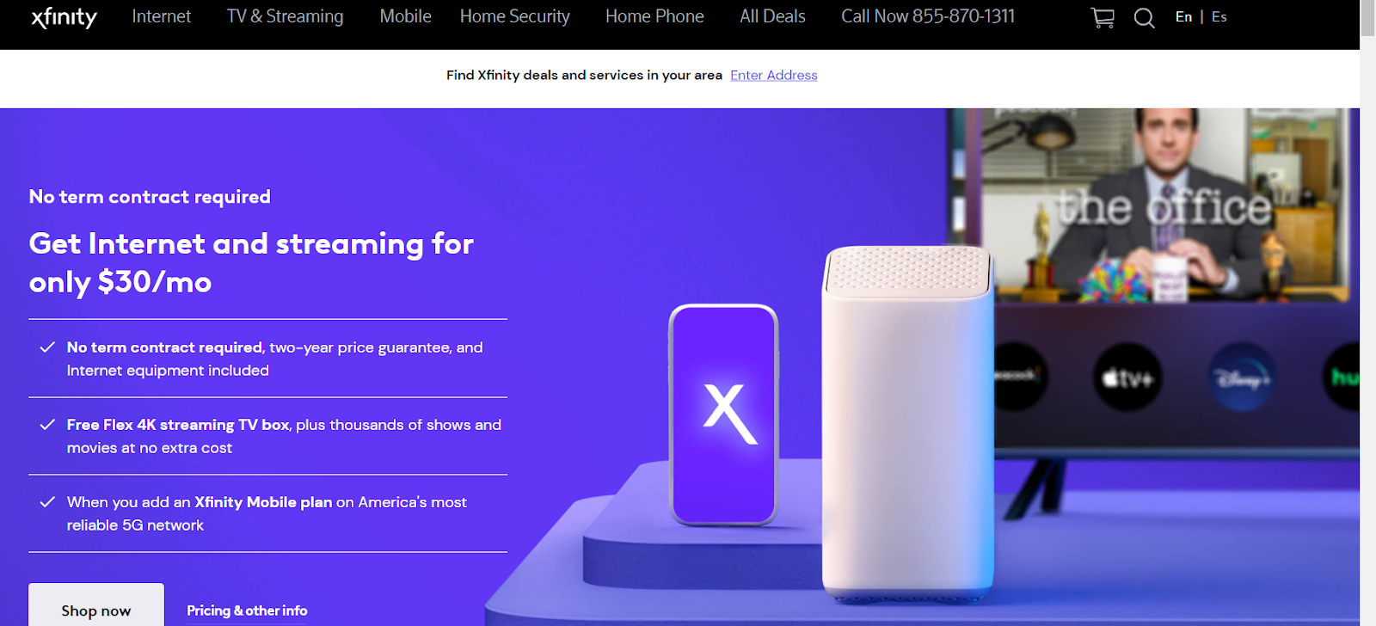Open the shopping cart icon

tap(1103, 17)
